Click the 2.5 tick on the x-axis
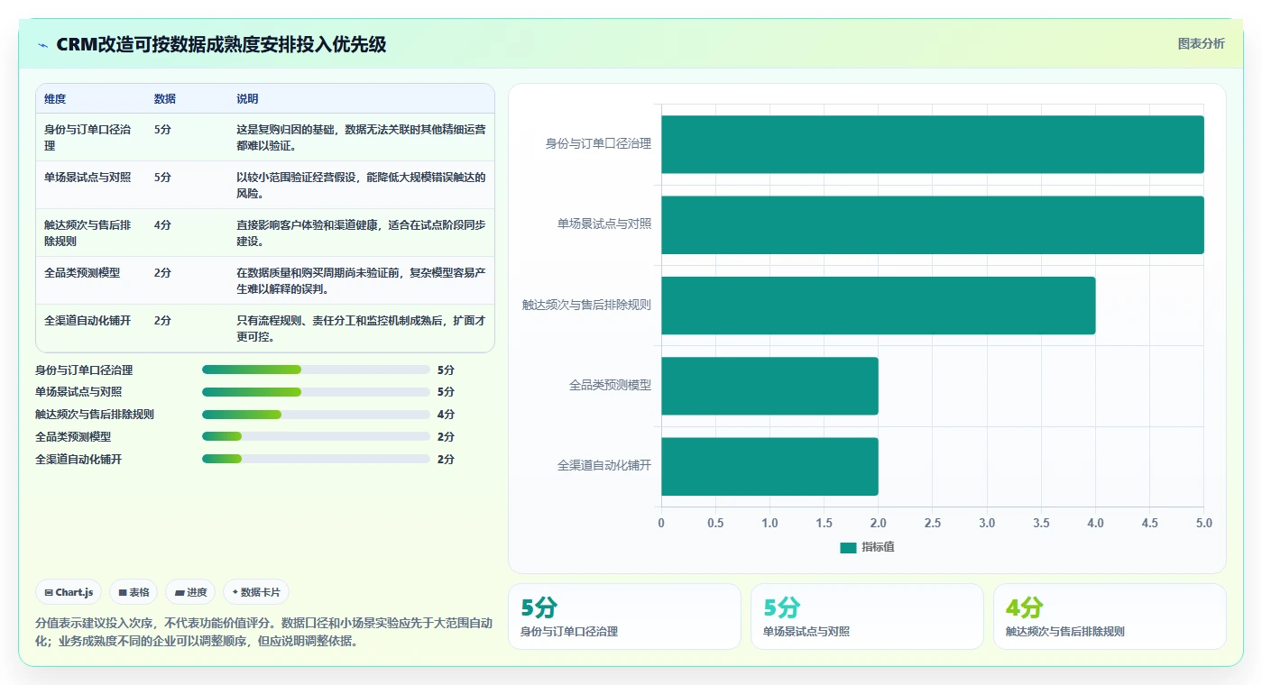Viewport: 1262px width, 685px height. pos(933,524)
